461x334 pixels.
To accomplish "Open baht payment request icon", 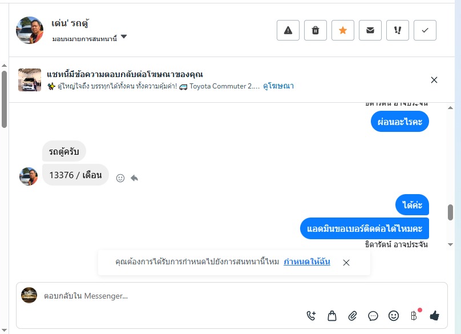I will (x=414, y=315).
